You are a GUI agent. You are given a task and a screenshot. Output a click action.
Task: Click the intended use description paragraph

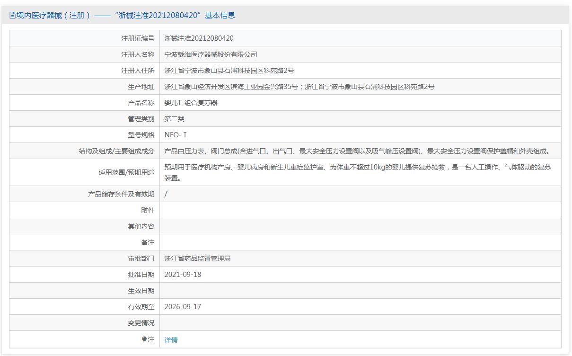point(357,172)
